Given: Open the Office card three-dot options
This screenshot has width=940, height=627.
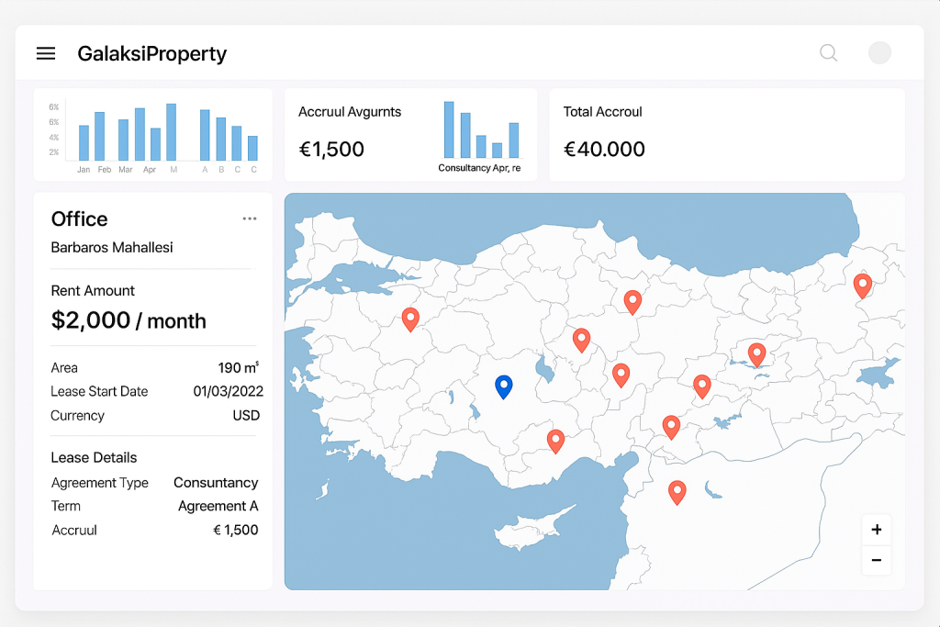Looking at the screenshot, I should 250,218.
